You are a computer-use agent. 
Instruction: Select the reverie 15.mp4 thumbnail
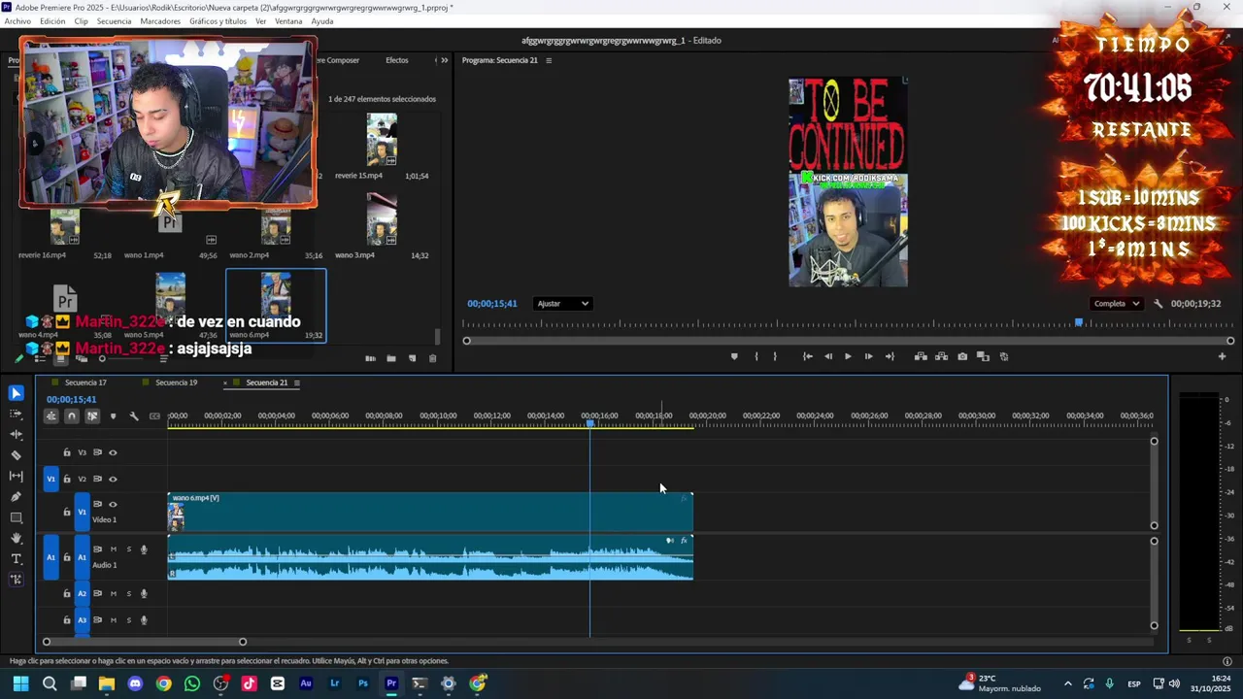[382, 140]
